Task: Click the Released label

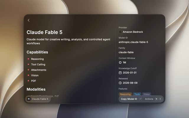Action: [123, 78]
